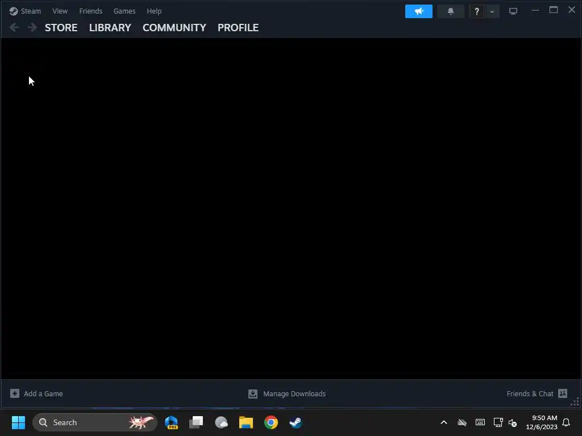582x436 pixels.
Task: Open Task View on the taskbar
Action: tap(196, 422)
